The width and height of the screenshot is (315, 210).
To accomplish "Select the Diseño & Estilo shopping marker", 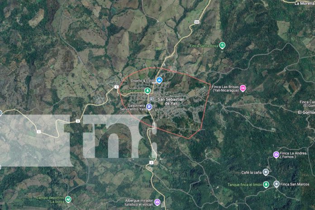I will coord(159,80).
